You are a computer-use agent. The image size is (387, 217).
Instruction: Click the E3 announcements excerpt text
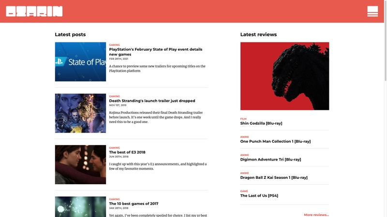158,166
